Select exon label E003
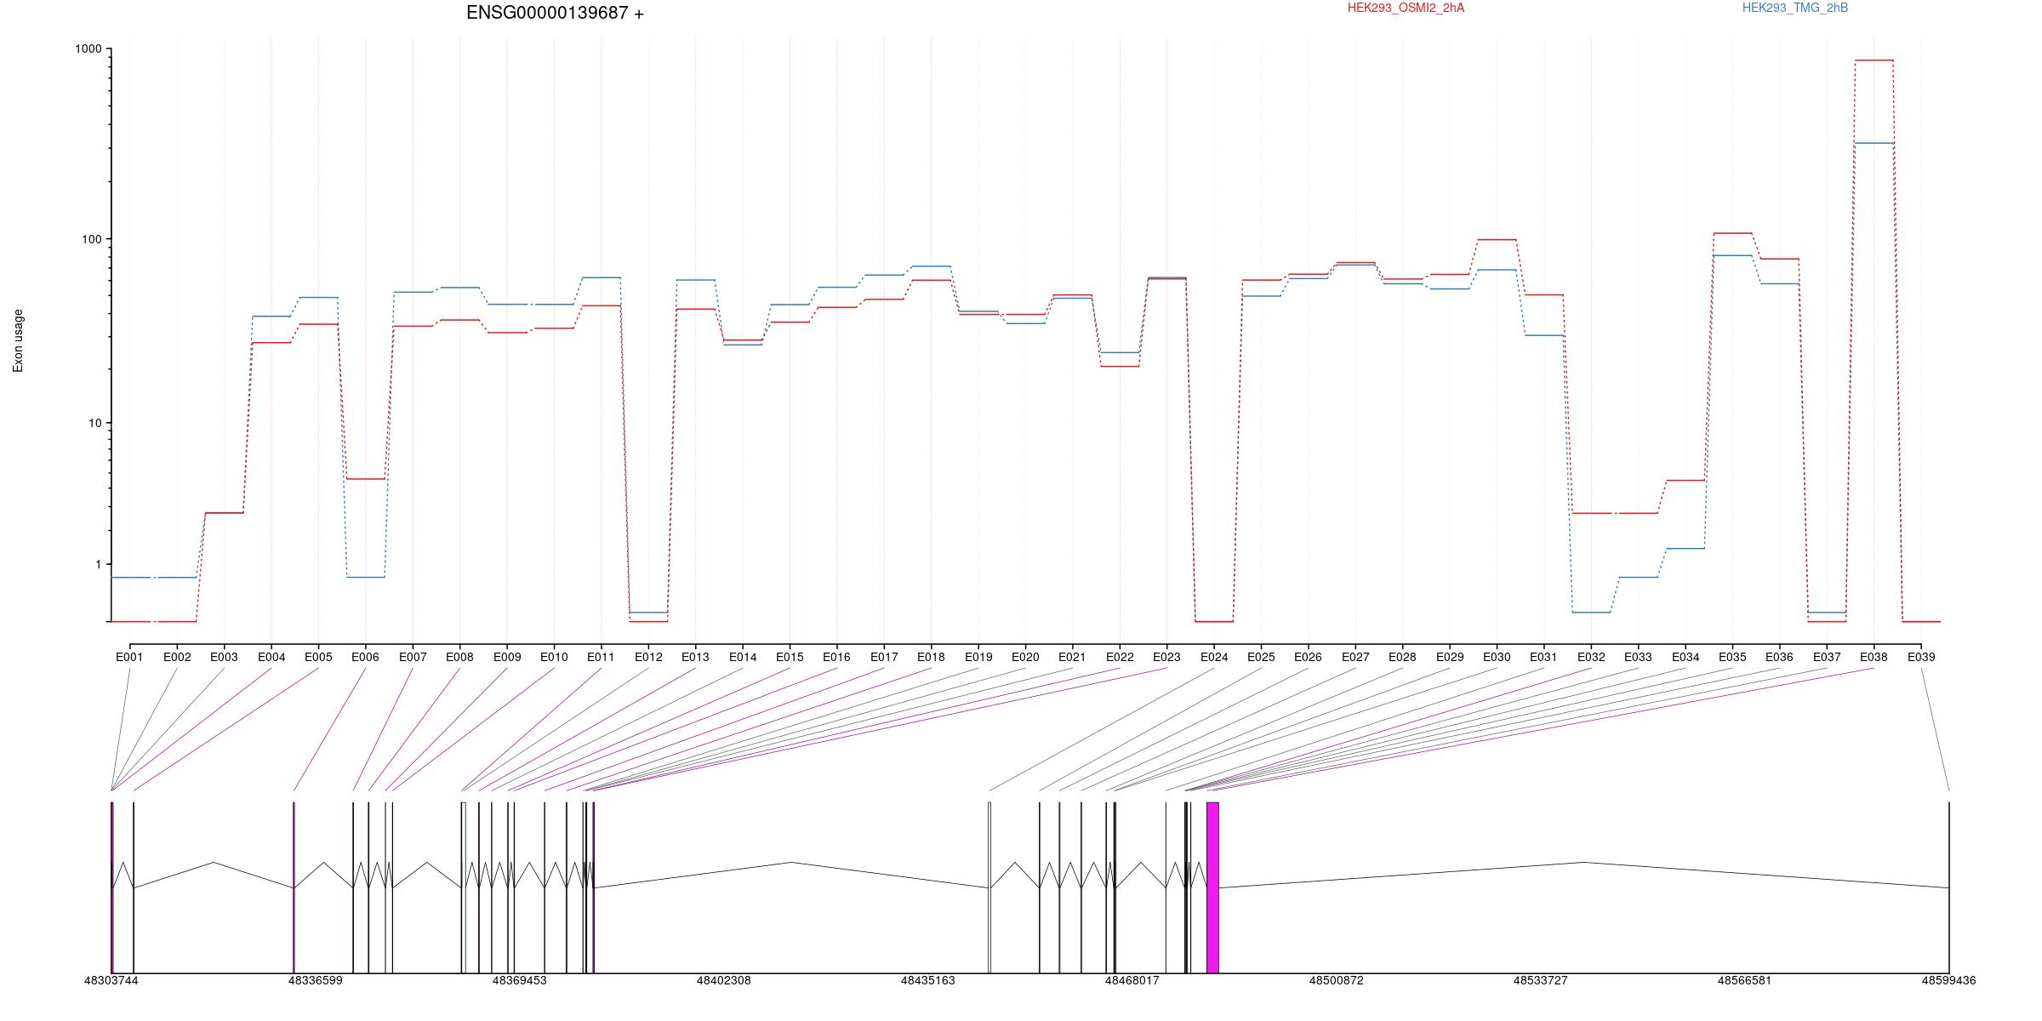 coord(224,657)
